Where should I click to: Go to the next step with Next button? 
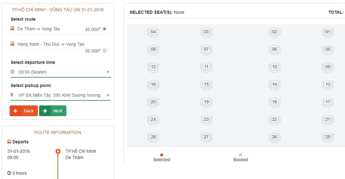coord(53,111)
